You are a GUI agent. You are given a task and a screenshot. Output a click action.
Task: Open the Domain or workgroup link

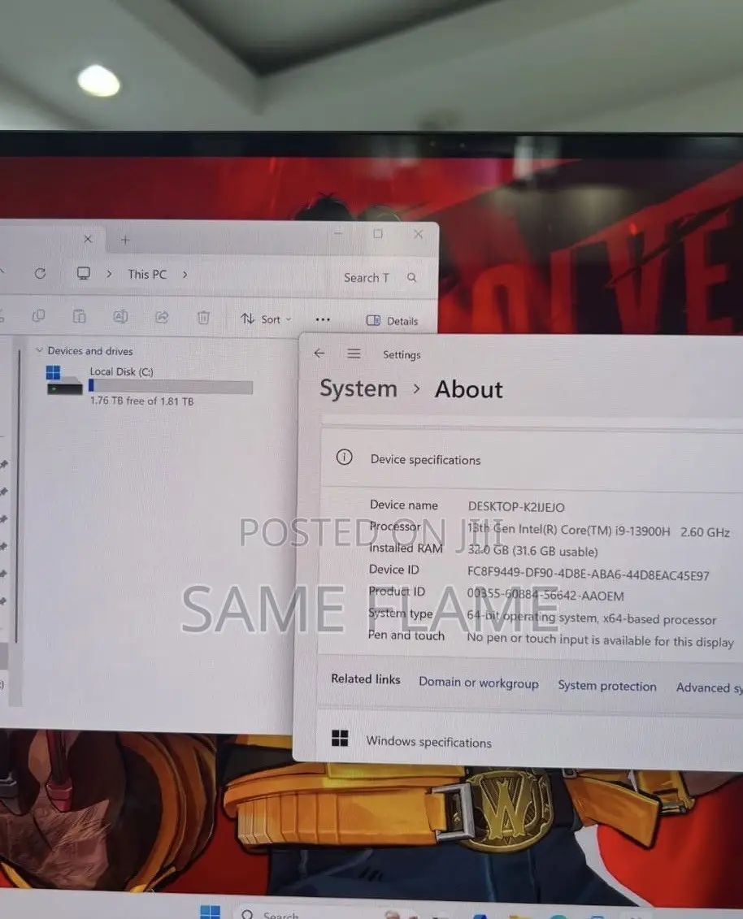(x=479, y=683)
